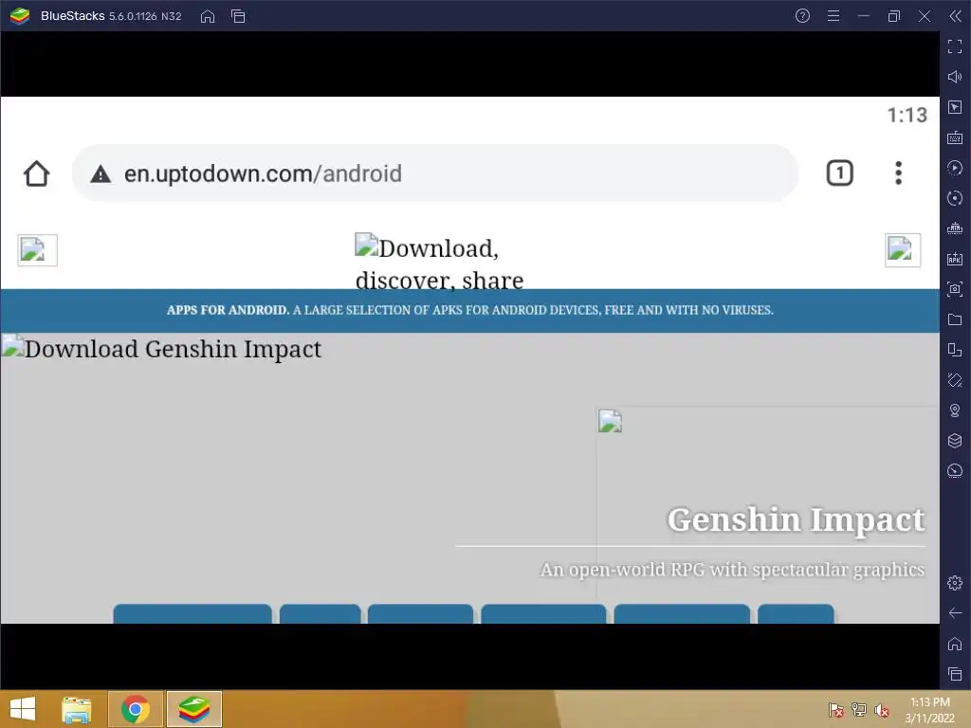Click the Action Center flag tray icon
This screenshot has width=971, height=728.
click(x=835, y=709)
